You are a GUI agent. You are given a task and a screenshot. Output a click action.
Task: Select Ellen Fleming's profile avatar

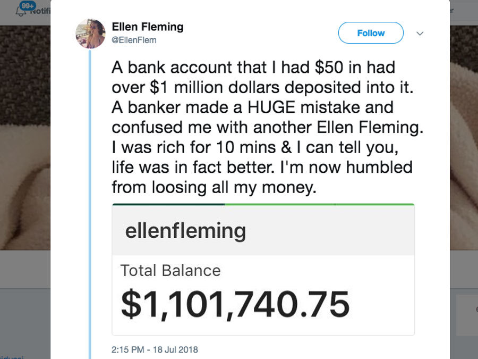tap(91, 34)
